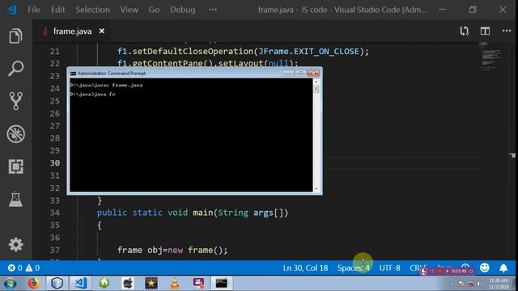Open the VirtualBox cube taskbar icon
The width and height of the screenshot is (518, 291).
pos(57,283)
